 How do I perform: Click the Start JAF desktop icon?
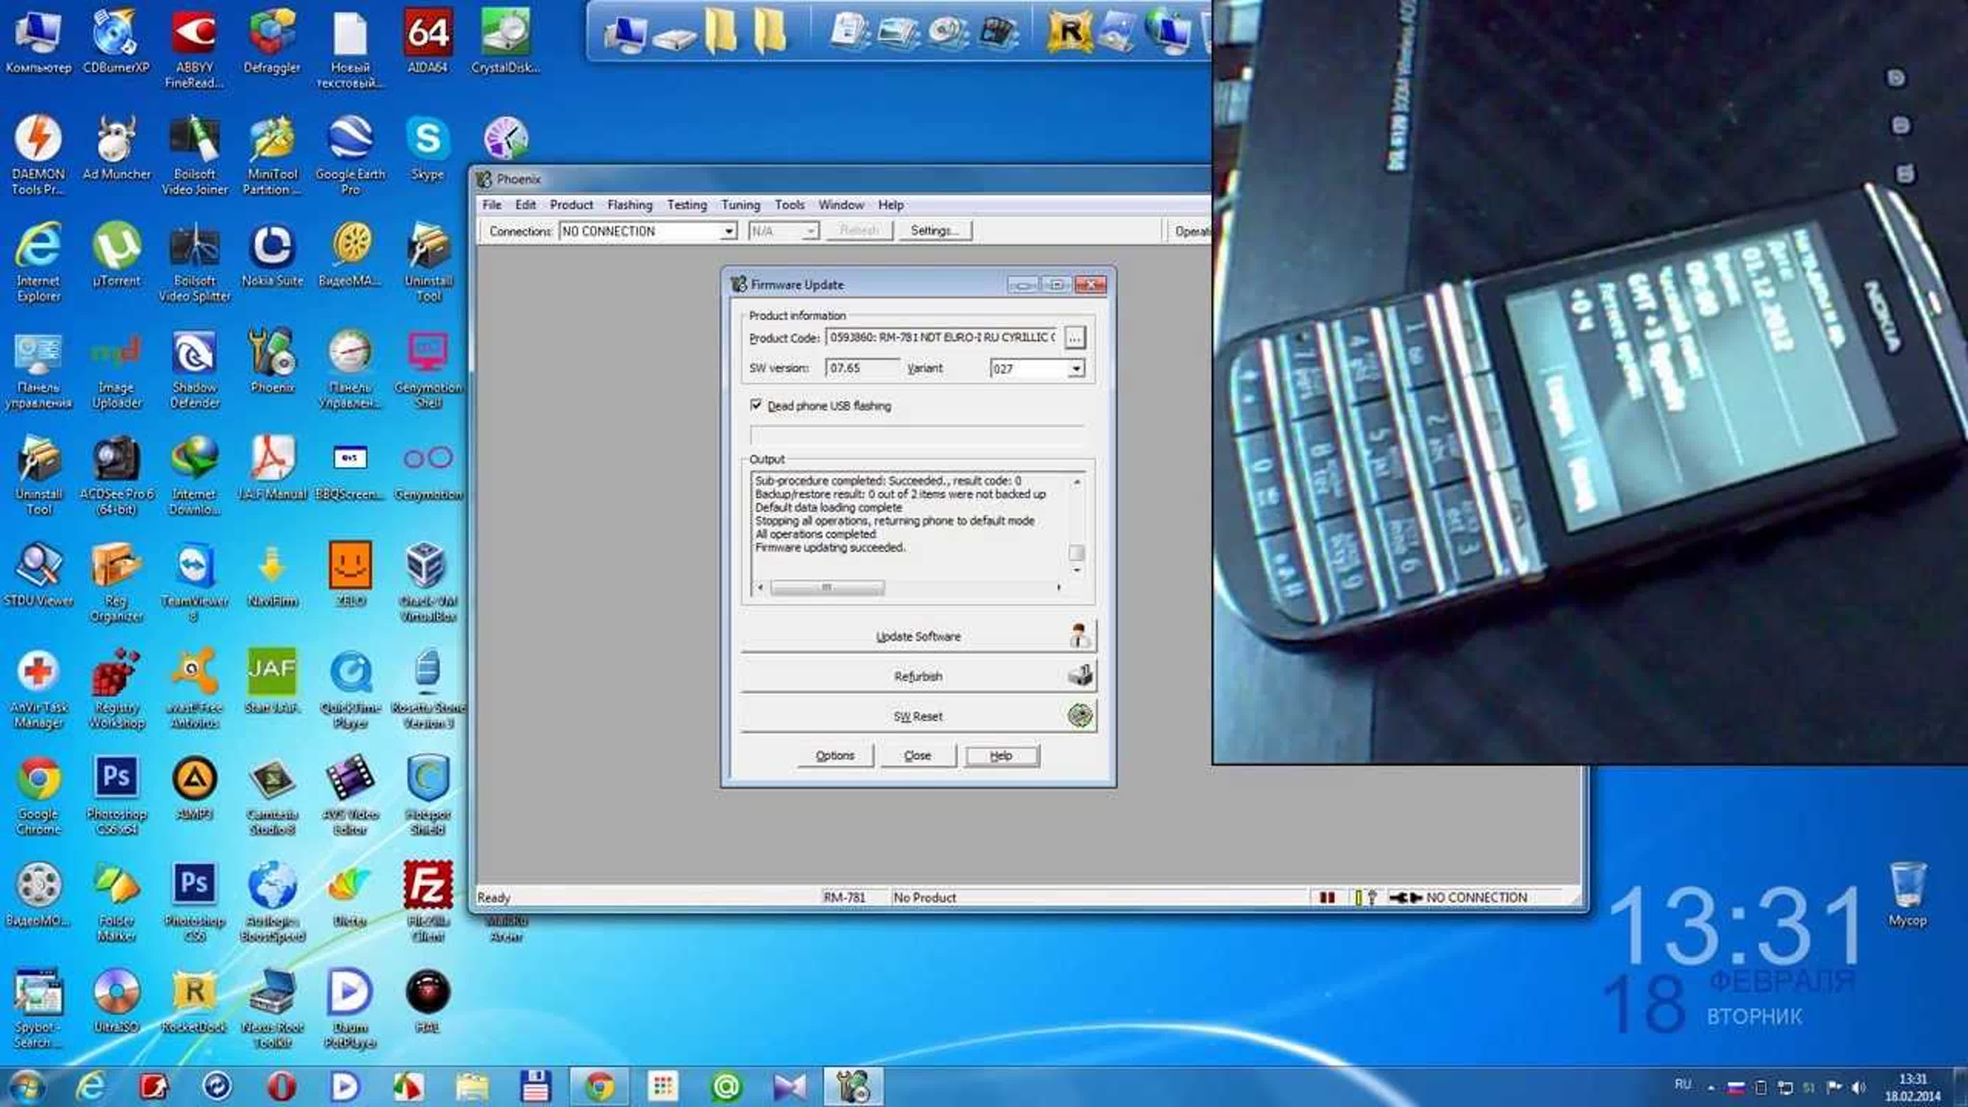[272, 681]
